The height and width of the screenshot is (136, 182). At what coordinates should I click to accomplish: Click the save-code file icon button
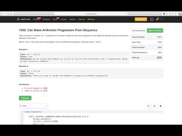(148, 106)
